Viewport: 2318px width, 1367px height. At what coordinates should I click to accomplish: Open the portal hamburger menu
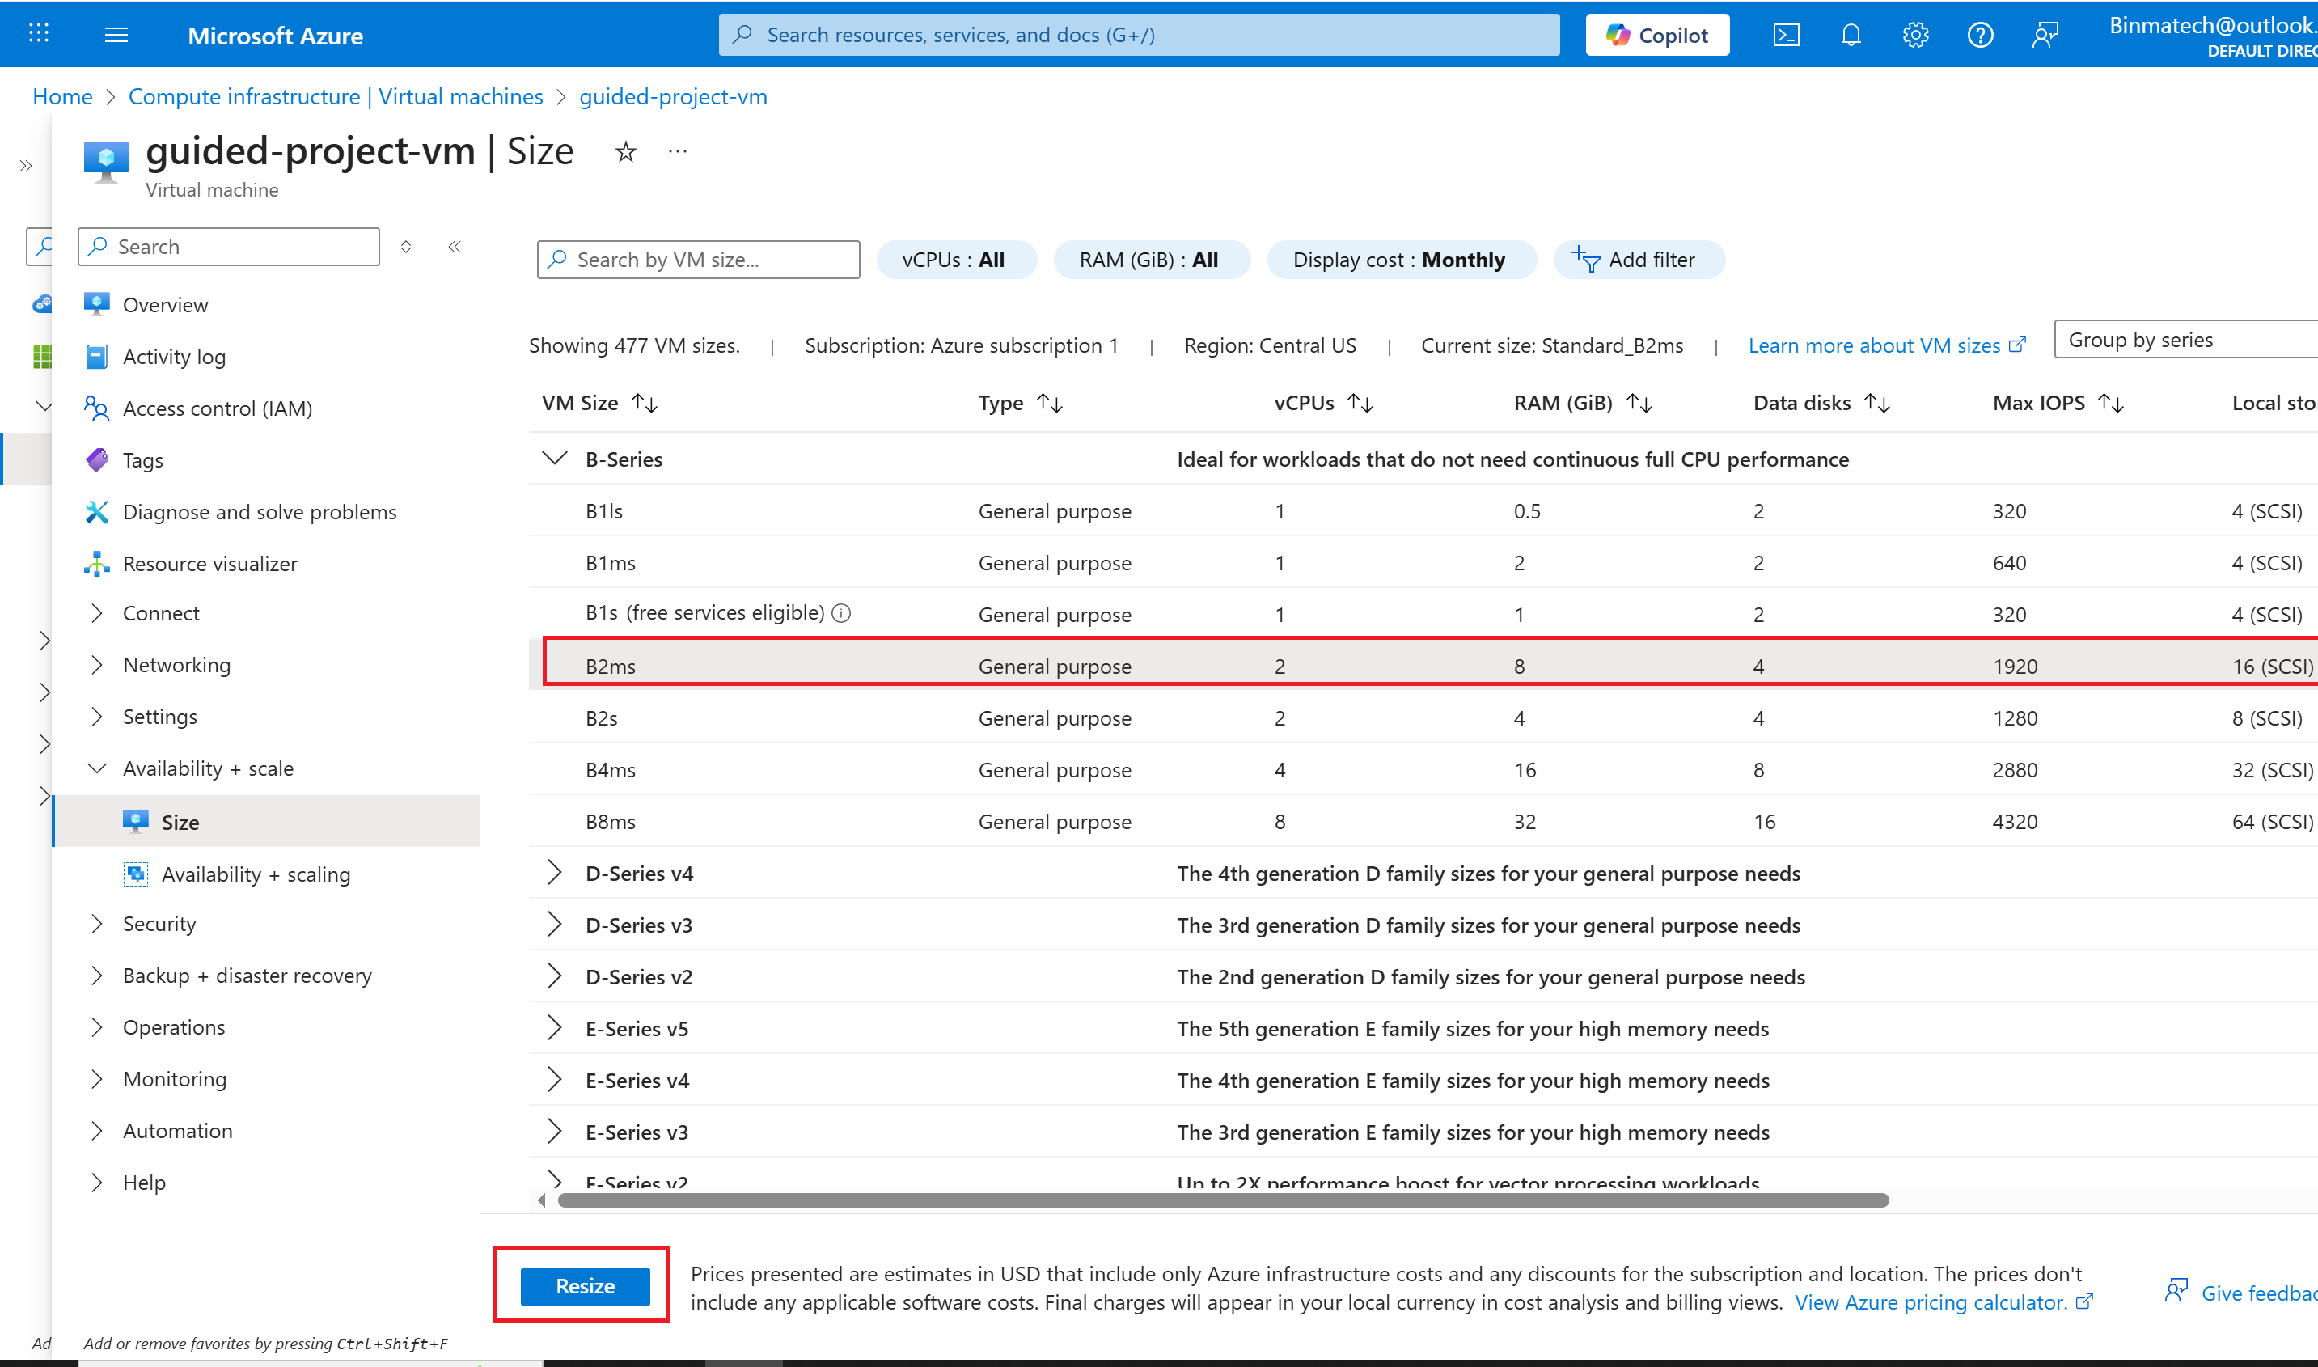[x=116, y=35]
